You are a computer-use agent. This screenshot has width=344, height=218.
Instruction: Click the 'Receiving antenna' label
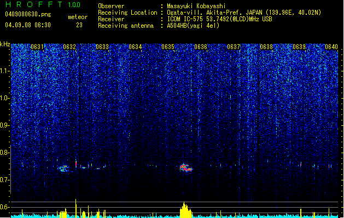(x=126, y=26)
